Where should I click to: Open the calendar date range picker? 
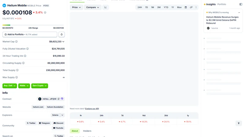(186, 7)
